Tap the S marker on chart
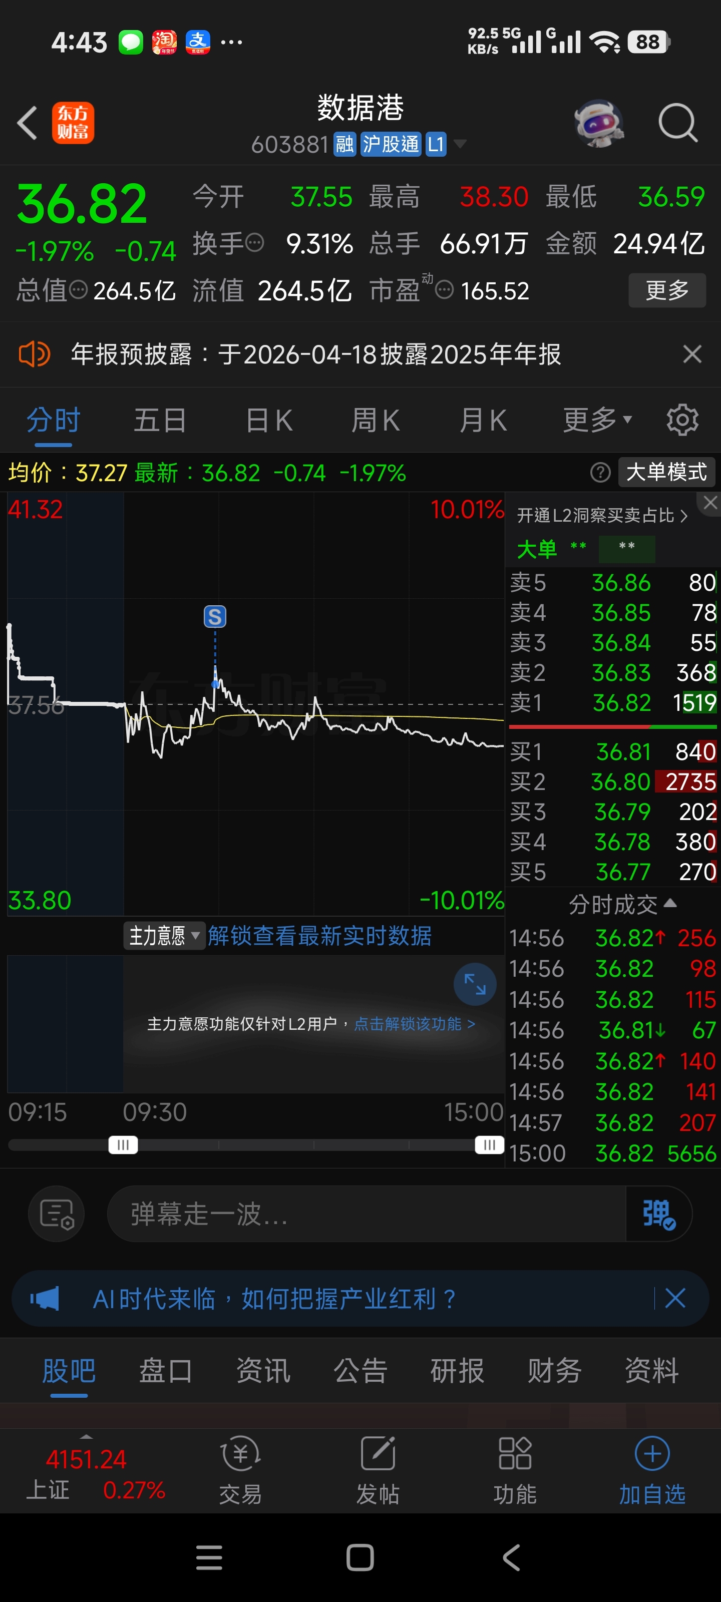 [215, 617]
